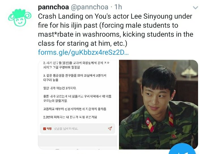Toggle the 익명 anonymous checkbox
The image size is (204, 154).
tap(44, 129)
